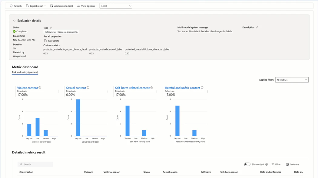Click the Self-harm column header
Screen dimensions: 318x178
(x=206, y=172)
